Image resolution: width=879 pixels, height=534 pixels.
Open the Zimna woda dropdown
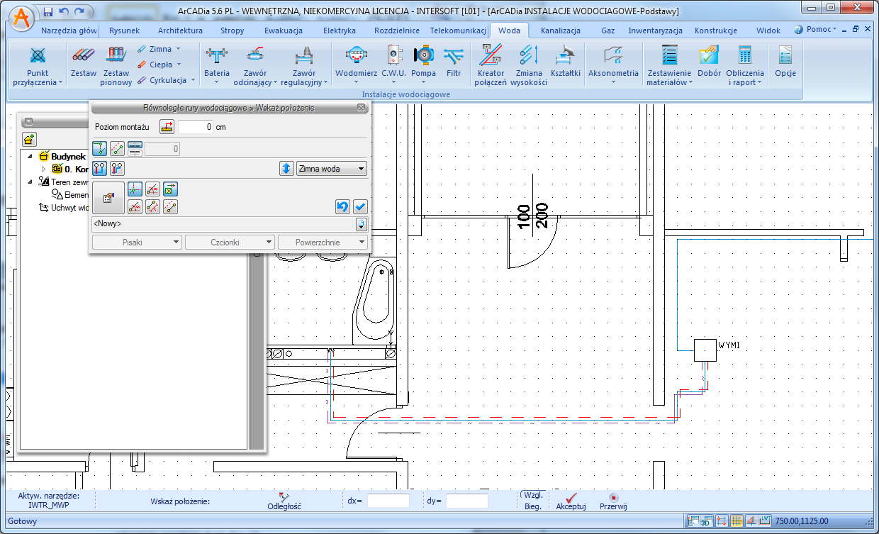(x=331, y=169)
